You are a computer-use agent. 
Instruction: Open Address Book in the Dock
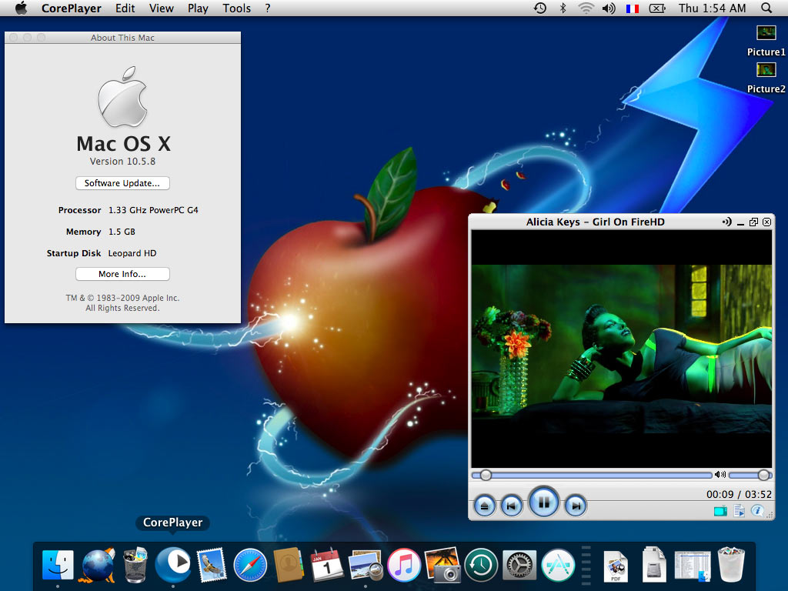(289, 565)
